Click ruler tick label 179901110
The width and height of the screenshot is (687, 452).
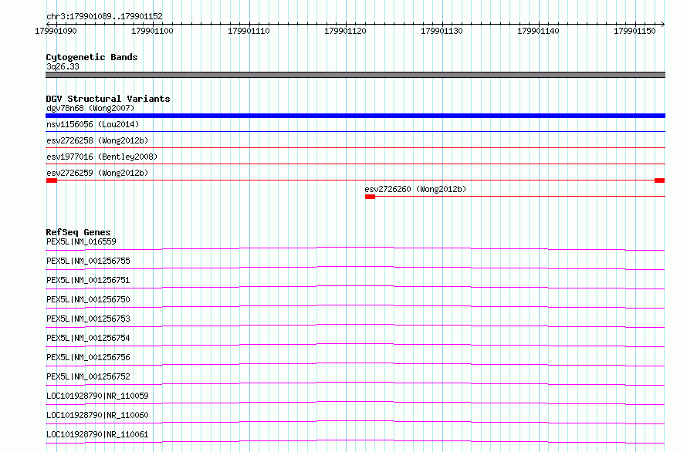coord(249,31)
